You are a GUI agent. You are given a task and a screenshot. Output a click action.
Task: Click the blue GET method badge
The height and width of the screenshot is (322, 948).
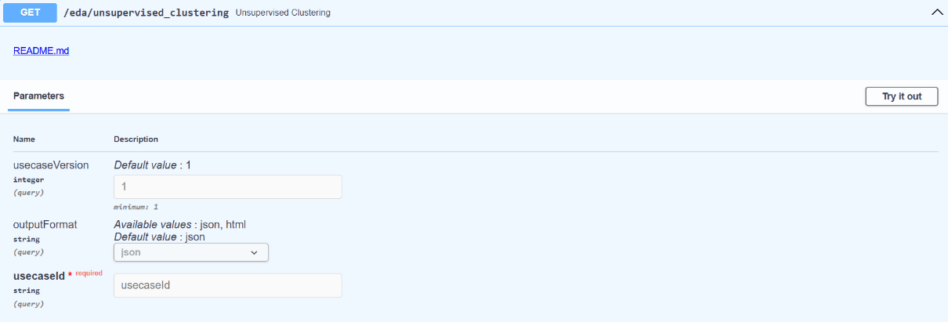click(x=31, y=13)
